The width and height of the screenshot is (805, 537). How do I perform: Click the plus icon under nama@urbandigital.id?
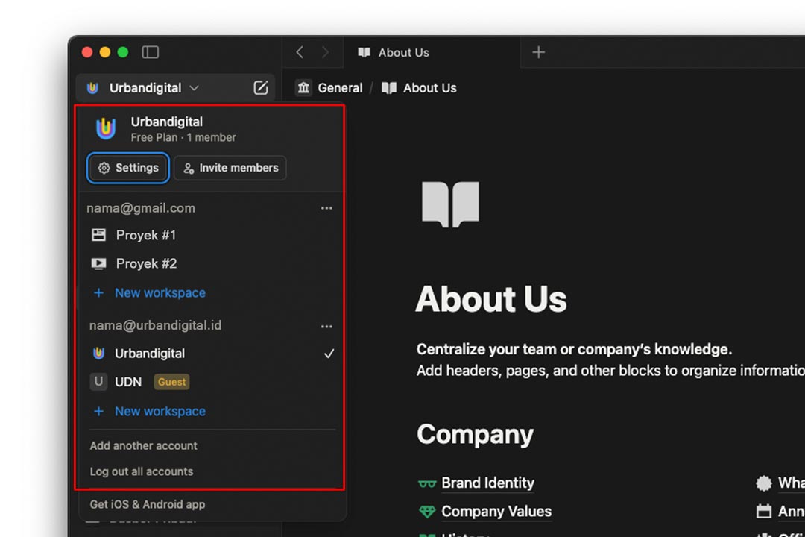pos(98,411)
